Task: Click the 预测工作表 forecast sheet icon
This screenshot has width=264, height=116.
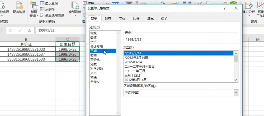Action: pos(261,5)
